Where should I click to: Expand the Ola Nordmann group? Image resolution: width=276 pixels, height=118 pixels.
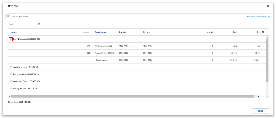(11, 67)
